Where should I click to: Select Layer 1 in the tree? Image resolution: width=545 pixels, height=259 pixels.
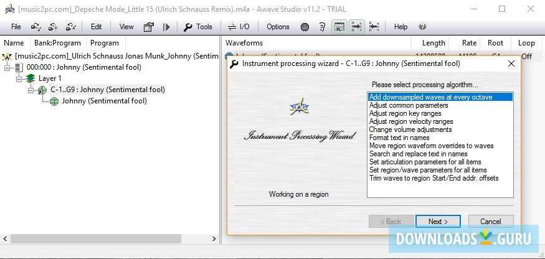click(x=50, y=78)
